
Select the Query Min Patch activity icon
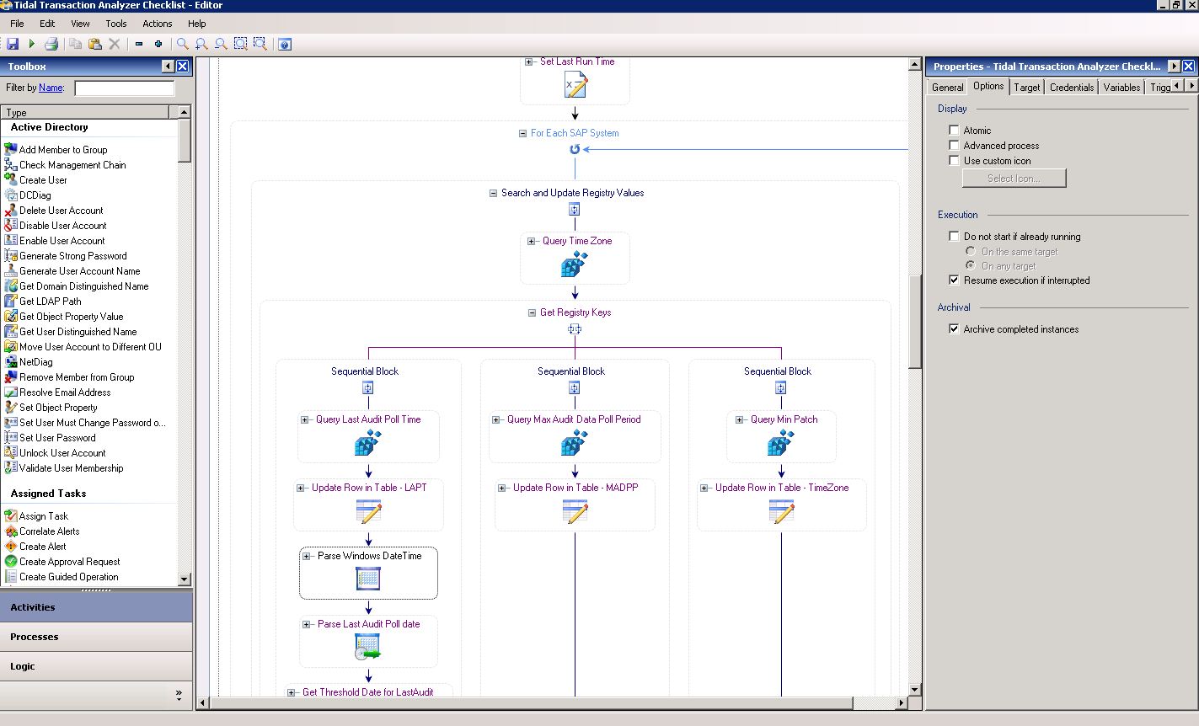(x=781, y=442)
